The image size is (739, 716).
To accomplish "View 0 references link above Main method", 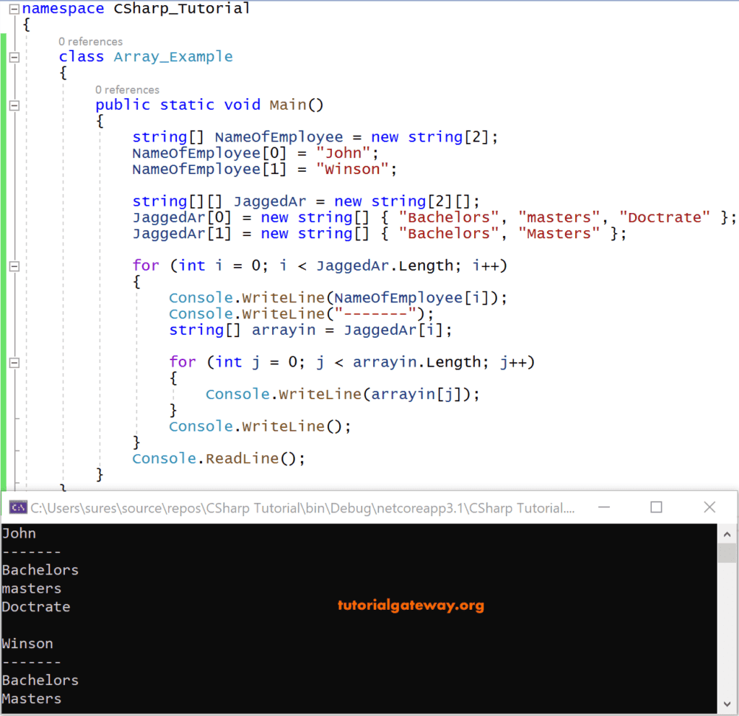I will 127,89.
